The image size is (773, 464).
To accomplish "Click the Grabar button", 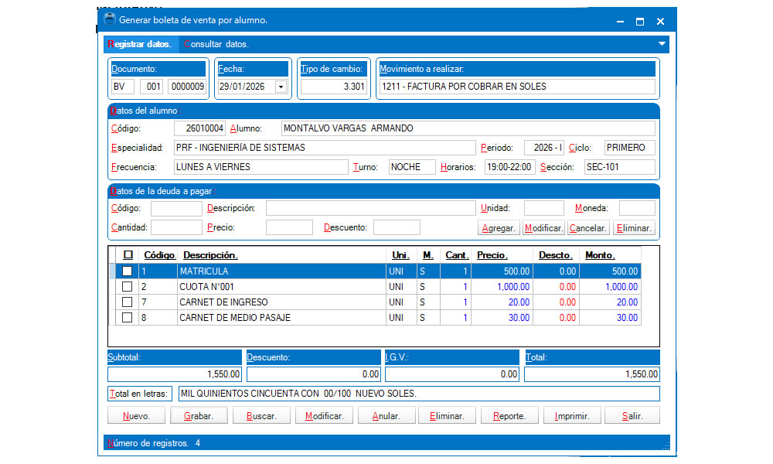I will 199,416.
